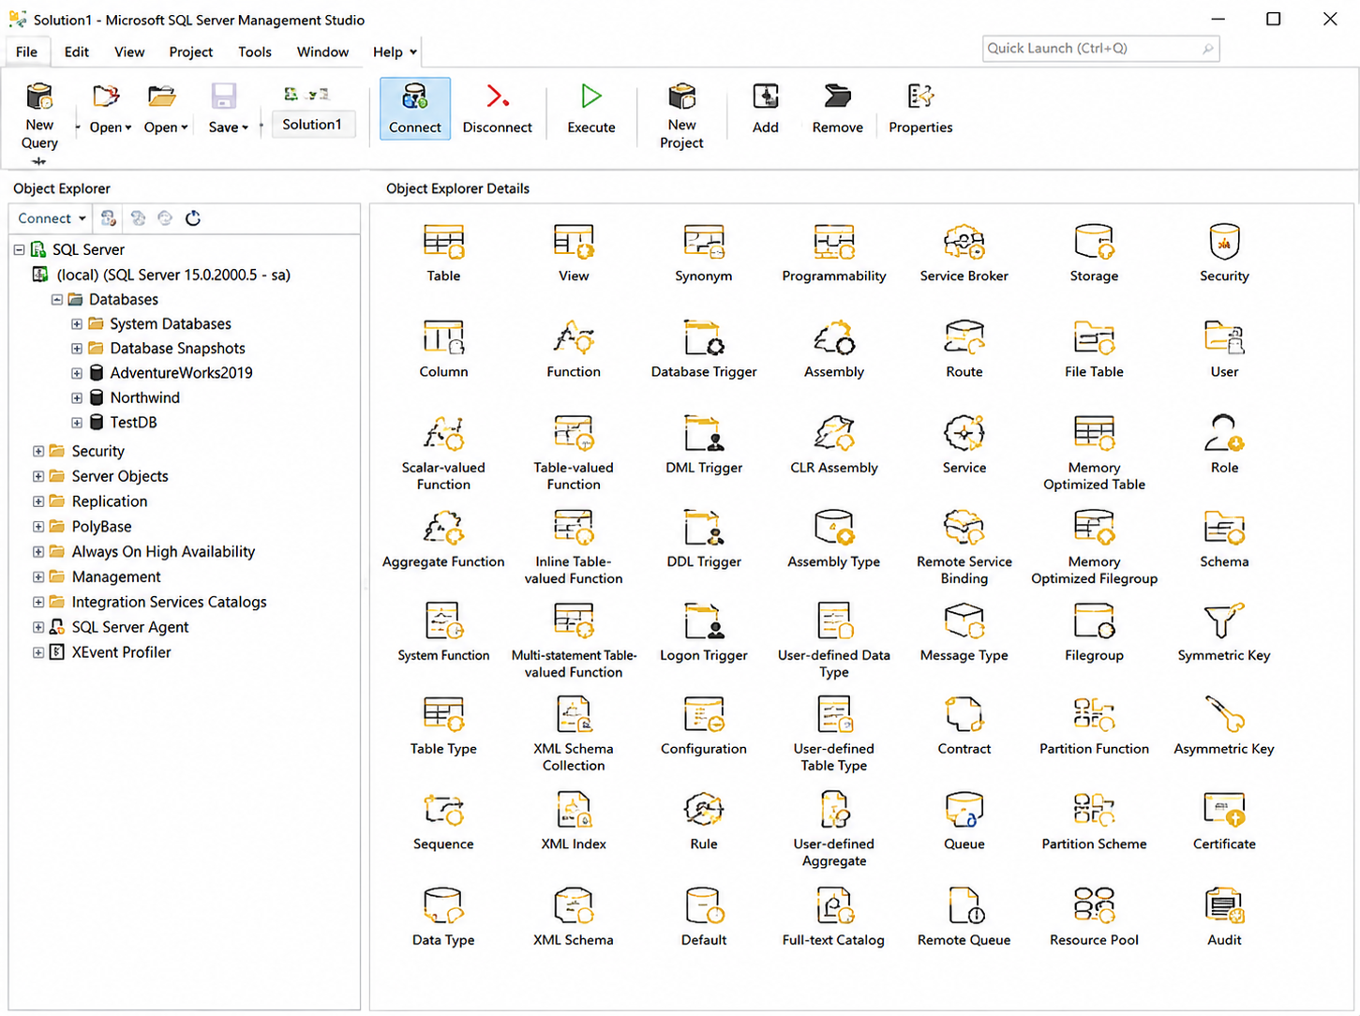Click the New Project button
Viewport: 1360px width, 1016px height.
point(681,116)
